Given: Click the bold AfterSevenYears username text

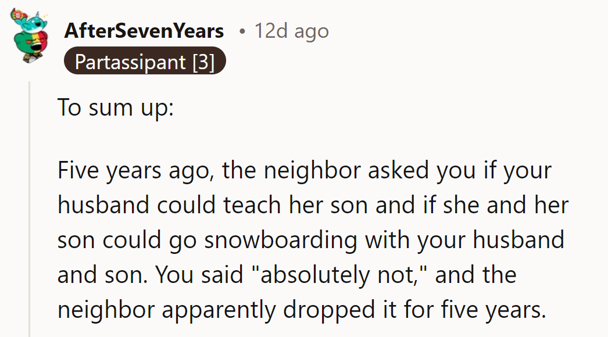Looking at the screenshot, I should 143,31.
